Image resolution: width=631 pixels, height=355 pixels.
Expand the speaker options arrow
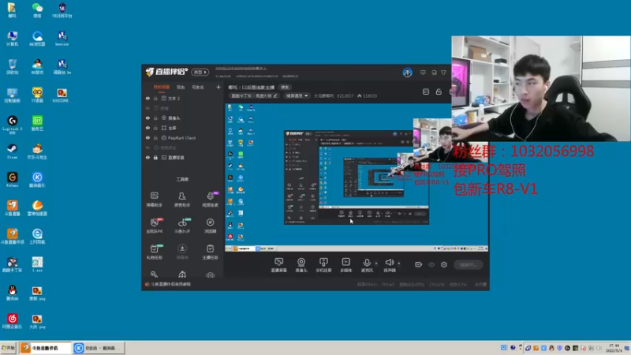click(399, 263)
